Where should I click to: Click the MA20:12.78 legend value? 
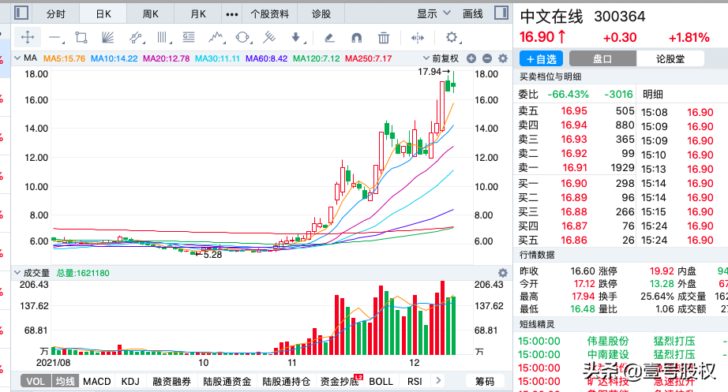coord(167,59)
